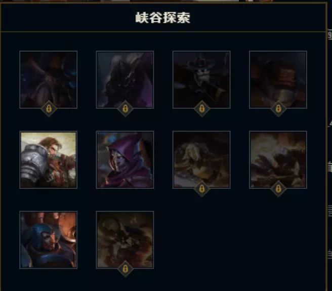This screenshot has height=291, width=332.
Task: Click the 峡谷探索 panel title
Action: click(x=163, y=18)
